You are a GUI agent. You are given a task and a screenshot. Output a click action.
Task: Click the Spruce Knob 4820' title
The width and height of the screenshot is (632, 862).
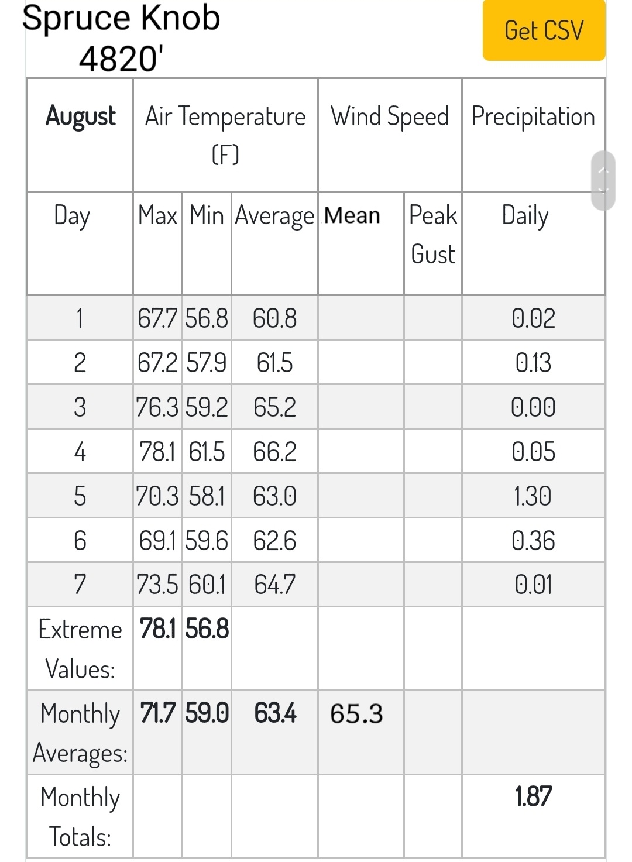coord(121,38)
